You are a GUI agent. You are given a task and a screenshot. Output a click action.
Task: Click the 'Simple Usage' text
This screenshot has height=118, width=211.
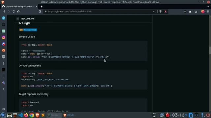(x=27, y=37)
